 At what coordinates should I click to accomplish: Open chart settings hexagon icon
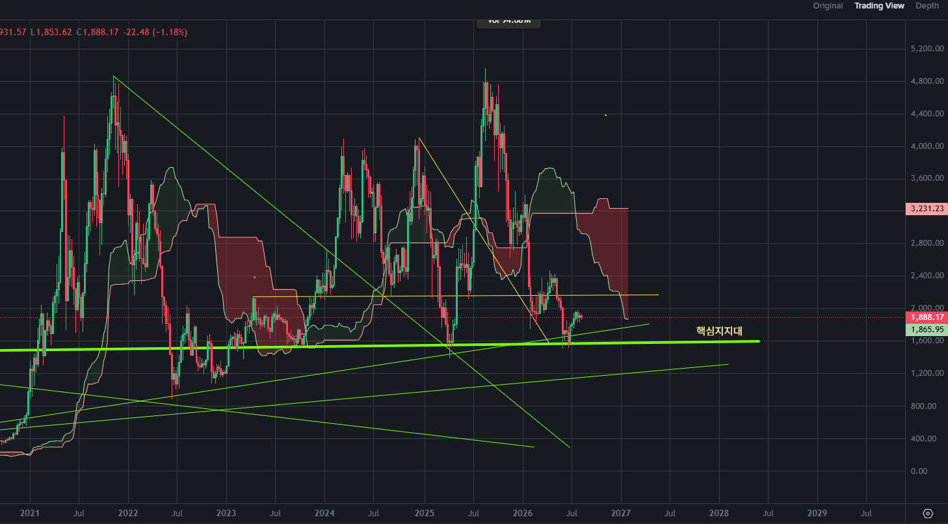(928, 513)
